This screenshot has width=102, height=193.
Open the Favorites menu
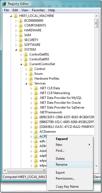38,10
